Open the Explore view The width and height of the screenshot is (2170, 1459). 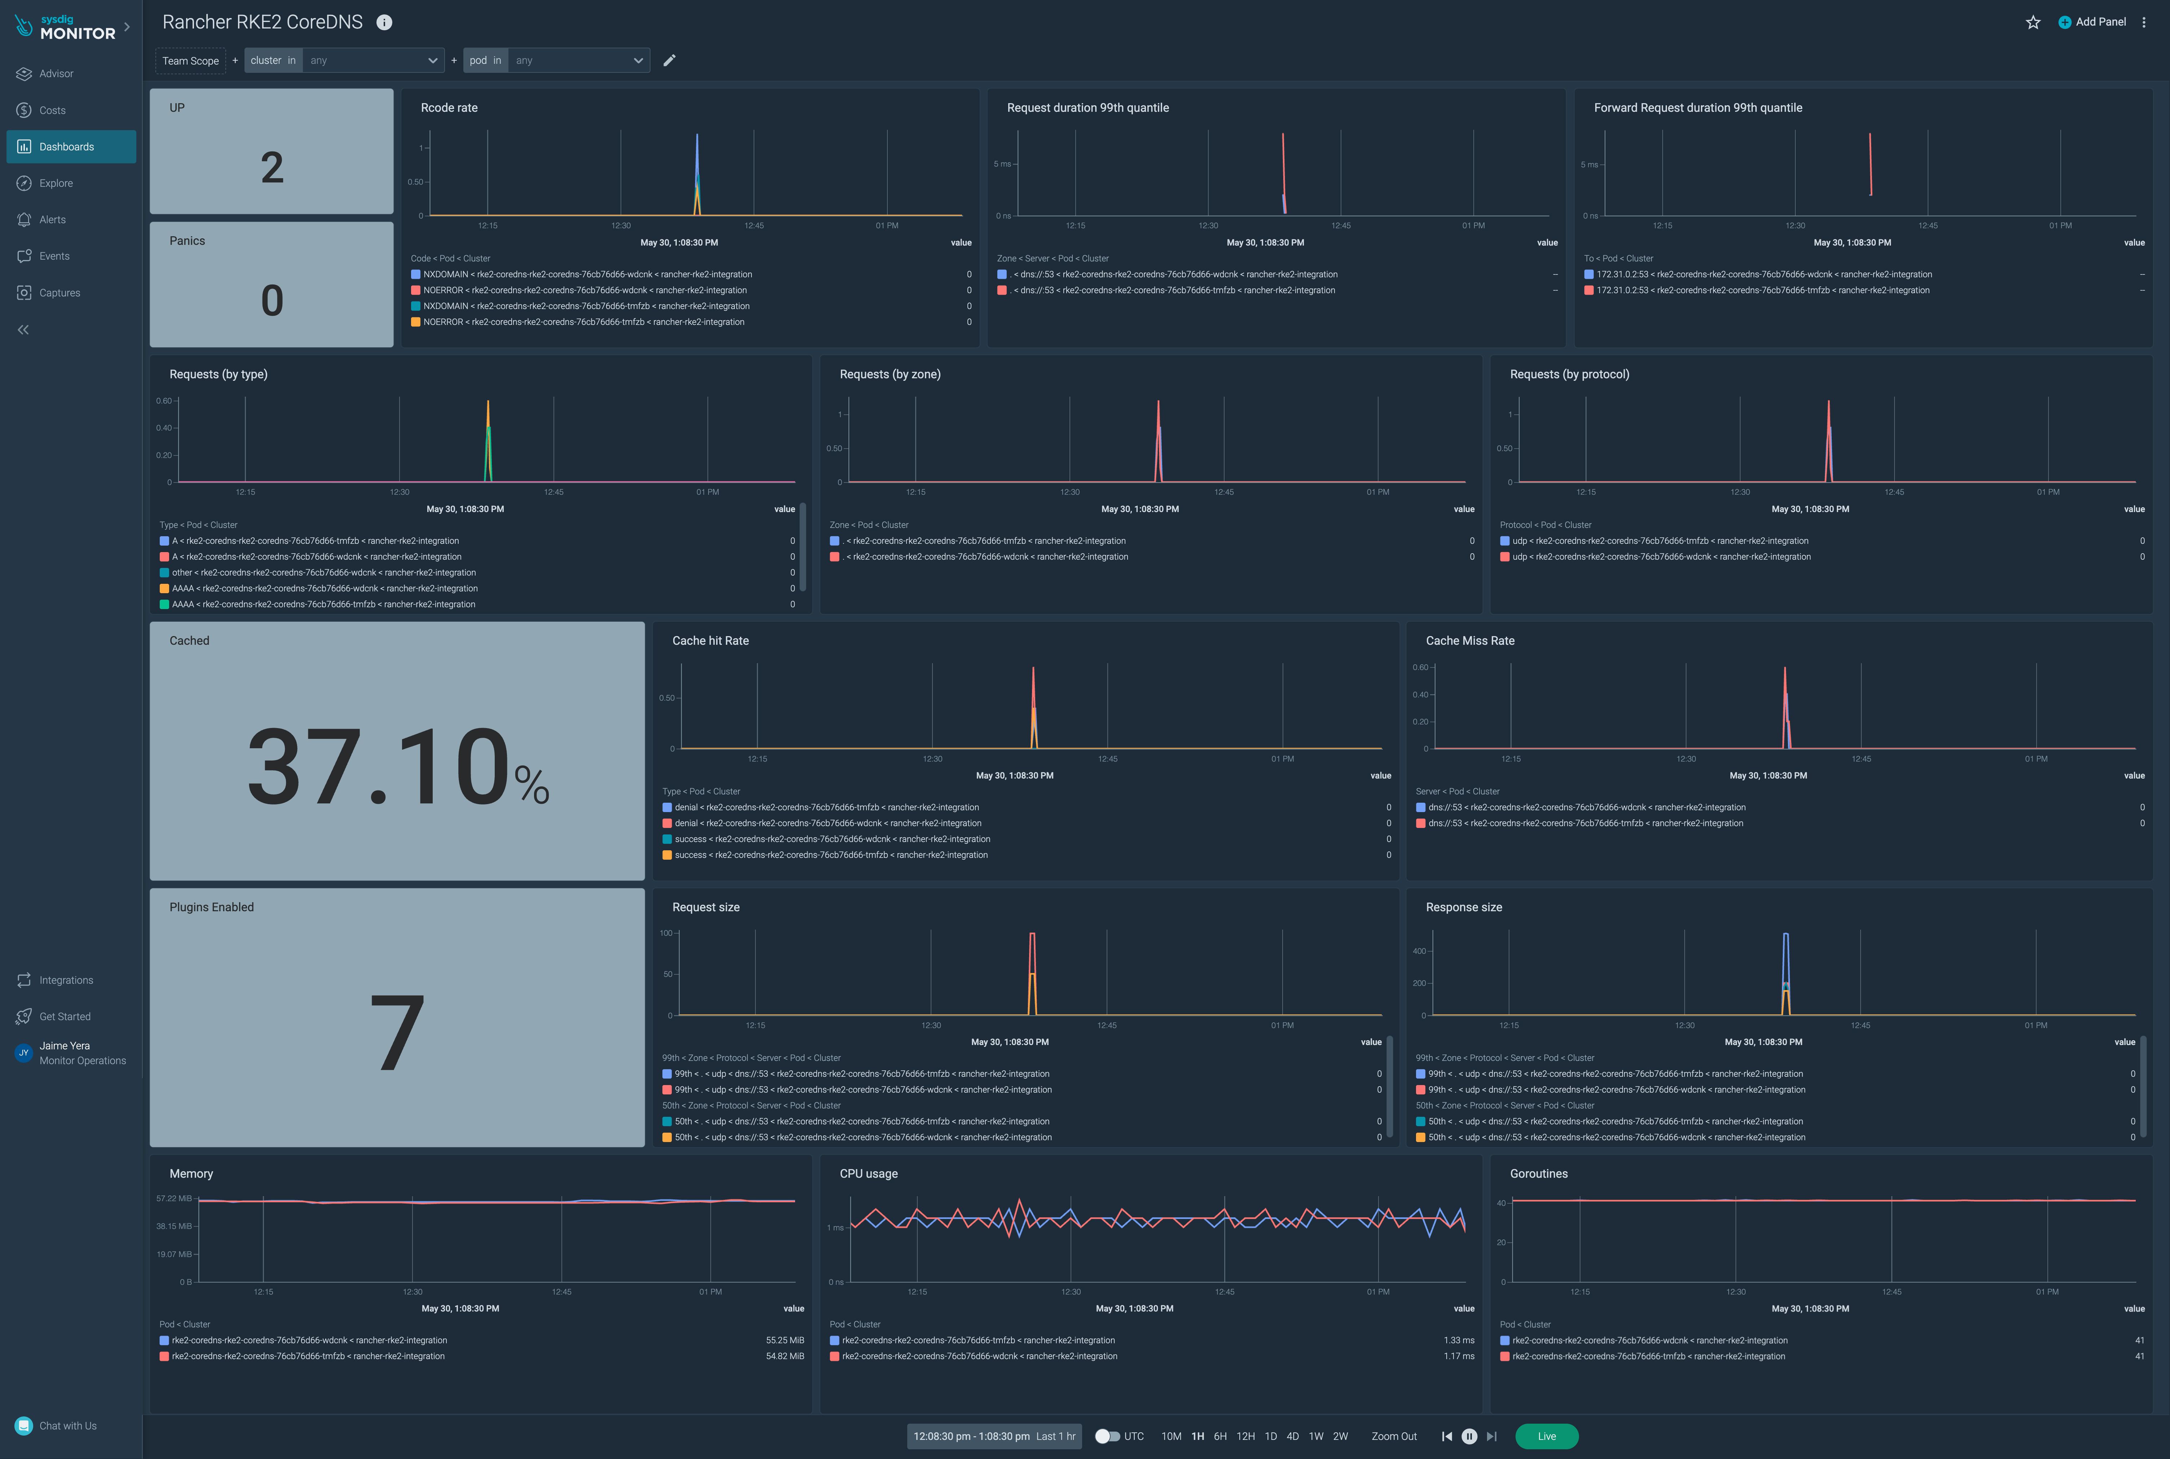point(56,182)
